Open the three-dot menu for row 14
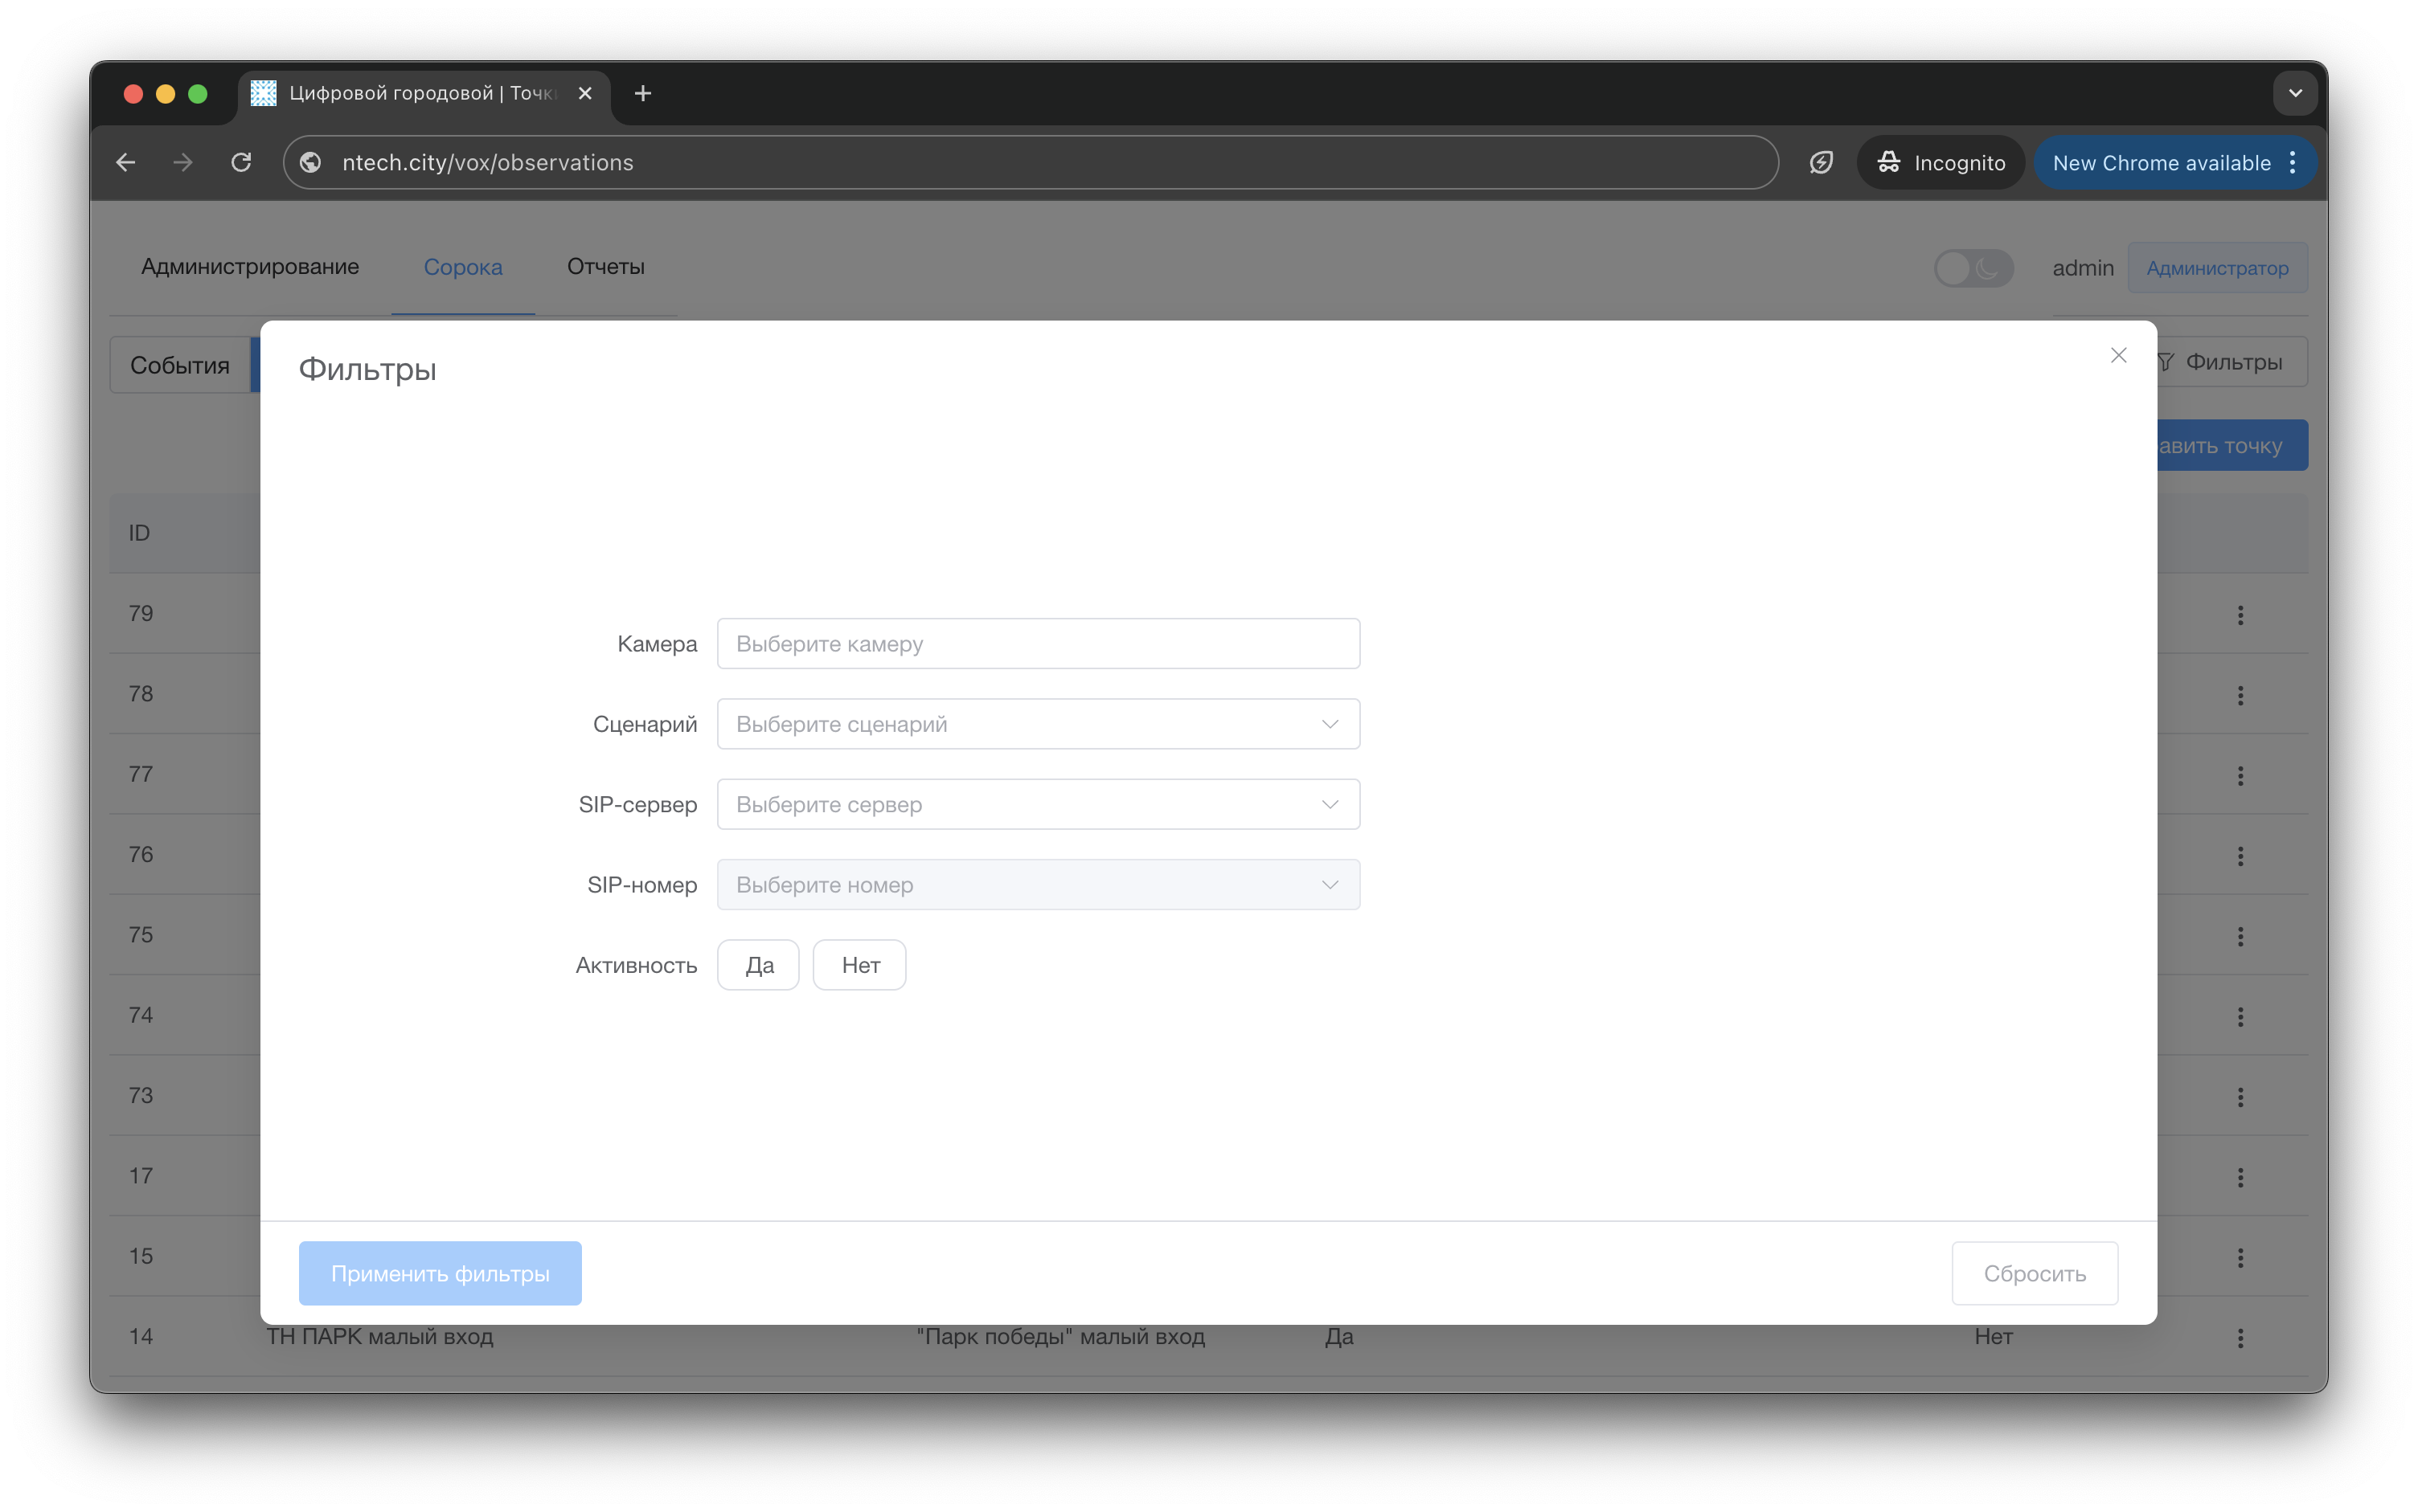 pos(2240,1337)
